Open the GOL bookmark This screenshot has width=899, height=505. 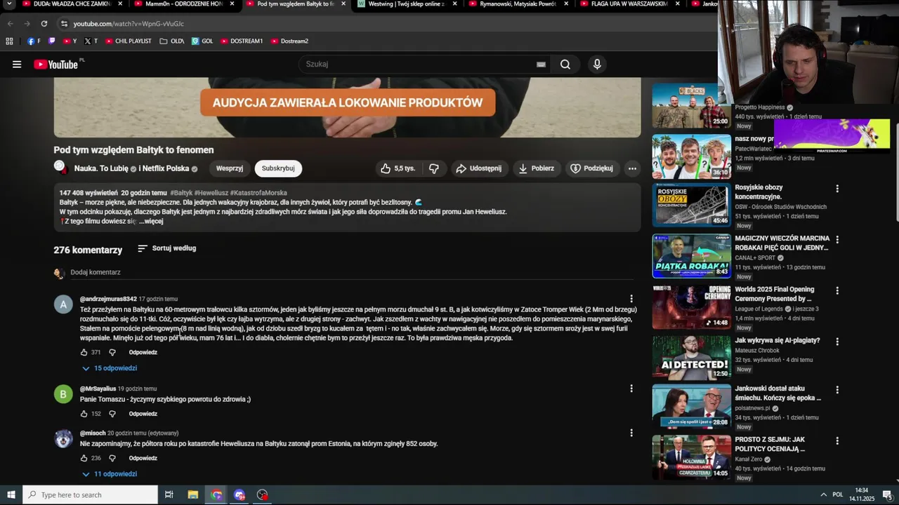coord(202,41)
